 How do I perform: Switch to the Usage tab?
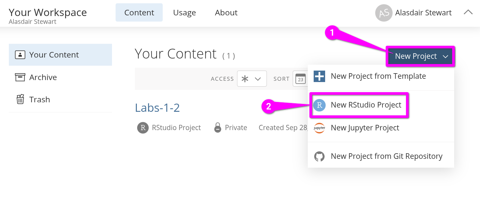(184, 12)
